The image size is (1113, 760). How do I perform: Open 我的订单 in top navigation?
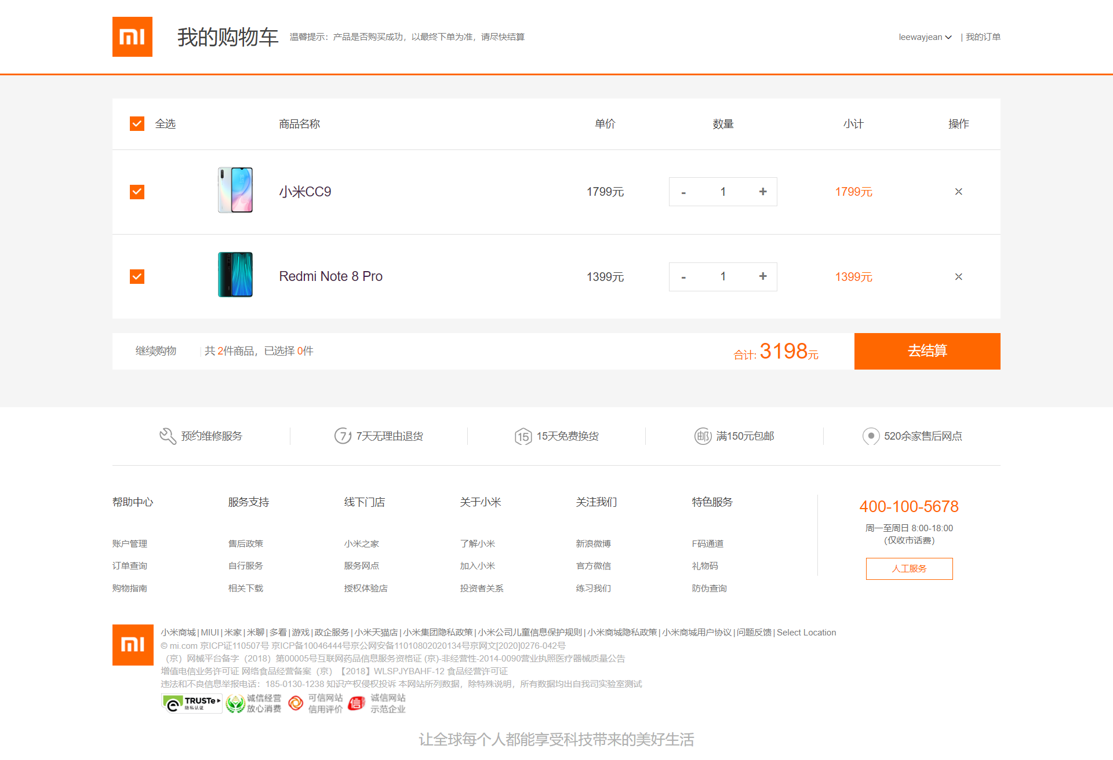pos(983,37)
